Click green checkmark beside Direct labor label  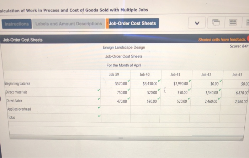[99, 99]
